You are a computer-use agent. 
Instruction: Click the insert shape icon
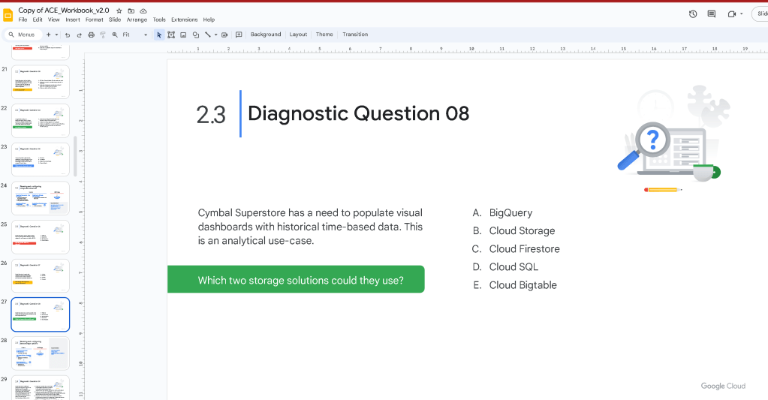tap(195, 35)
